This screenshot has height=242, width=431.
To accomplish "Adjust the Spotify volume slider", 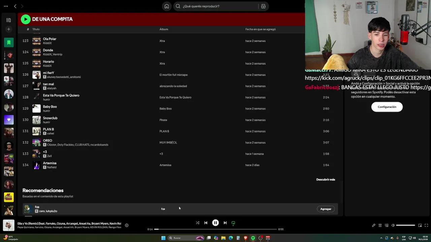I will [405, 225].
